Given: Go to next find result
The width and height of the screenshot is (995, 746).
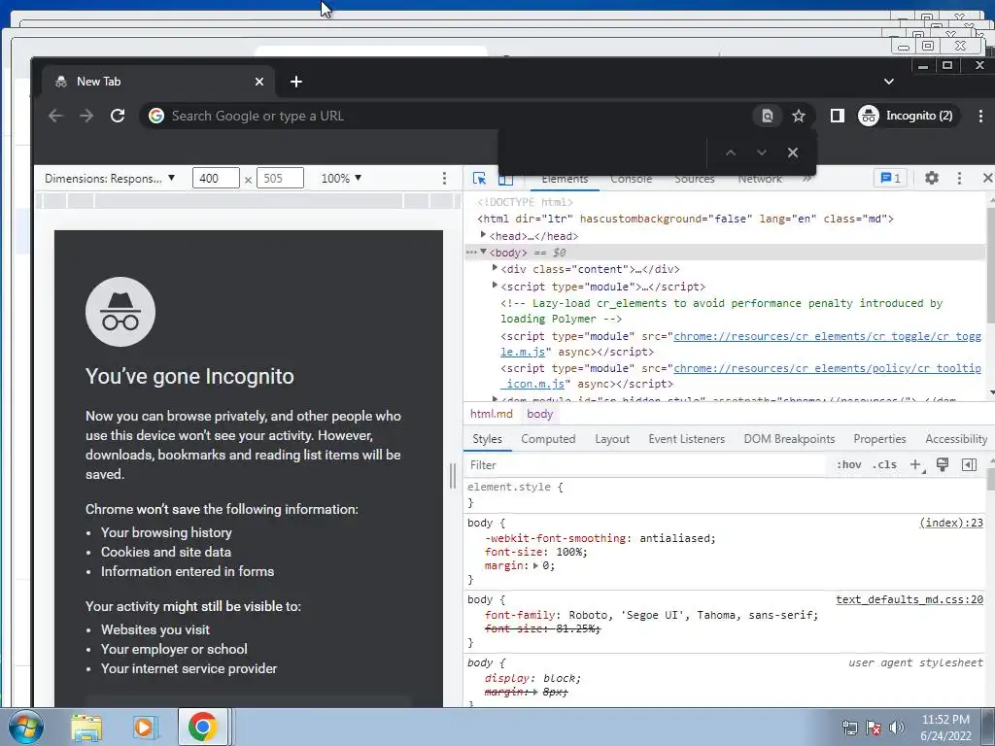Looking at the screenshot, I should click(762, 153).
